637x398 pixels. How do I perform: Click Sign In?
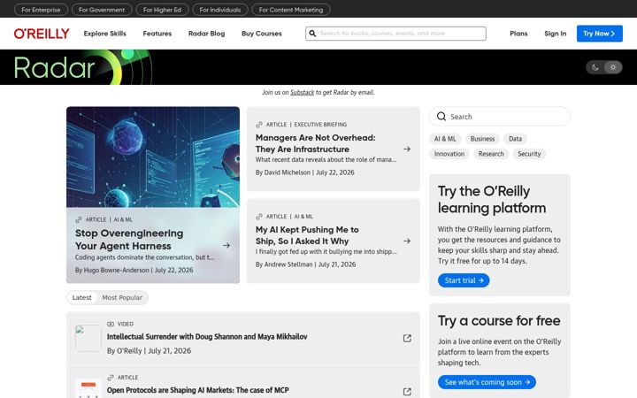[x=555, y=34]
